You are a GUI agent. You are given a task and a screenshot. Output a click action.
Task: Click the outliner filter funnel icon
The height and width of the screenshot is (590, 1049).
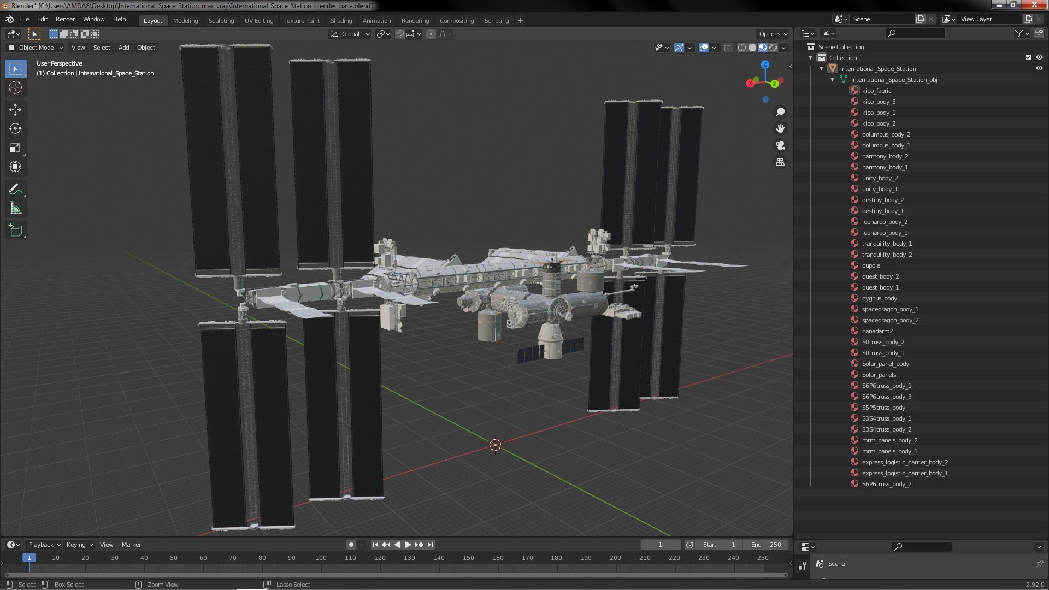pyautogui.click(x=1018, y=34)
